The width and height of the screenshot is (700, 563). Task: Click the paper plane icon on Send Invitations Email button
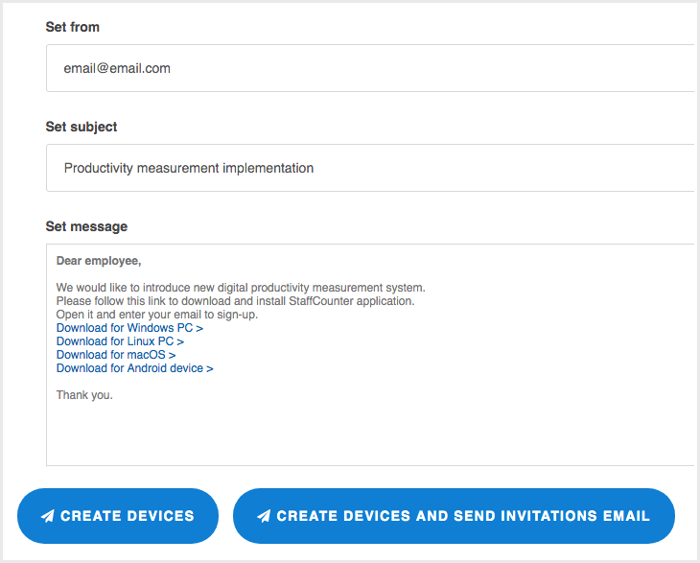[264, 516]
